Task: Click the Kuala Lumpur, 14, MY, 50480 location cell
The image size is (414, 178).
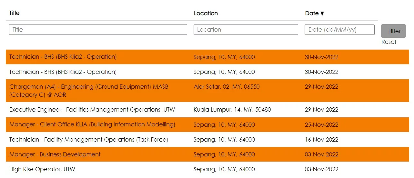Action: [x=232, y=110]
